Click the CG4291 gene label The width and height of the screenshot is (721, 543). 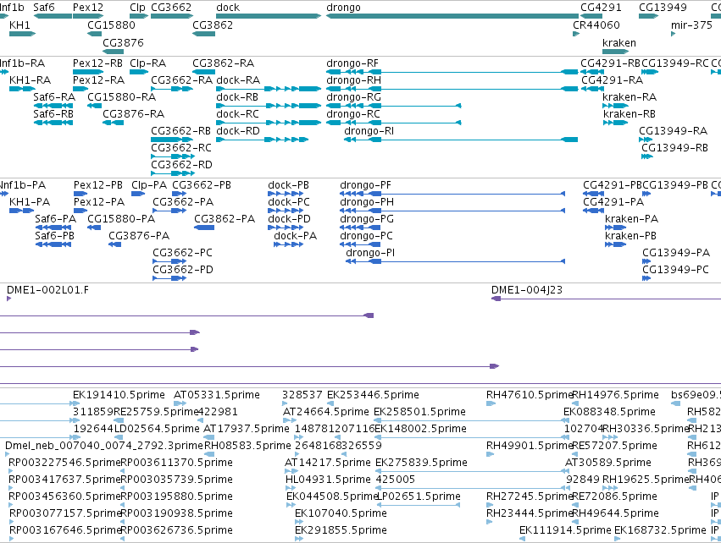[601, 8]
